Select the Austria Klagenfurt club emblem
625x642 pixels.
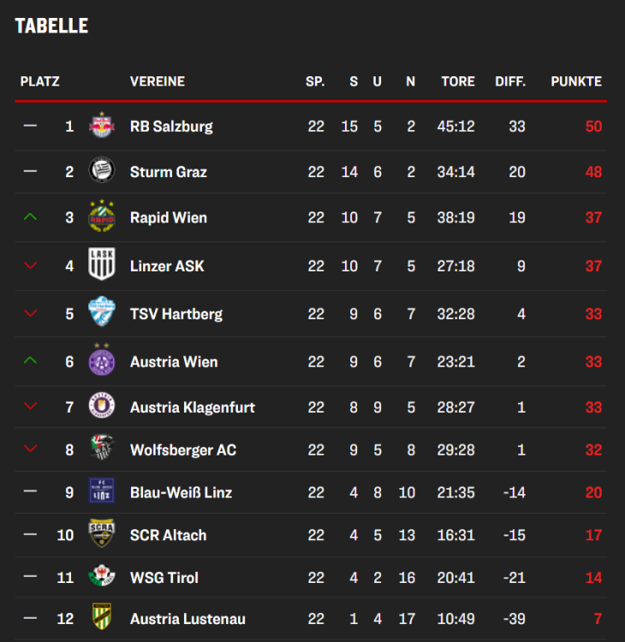click(102, 406)
